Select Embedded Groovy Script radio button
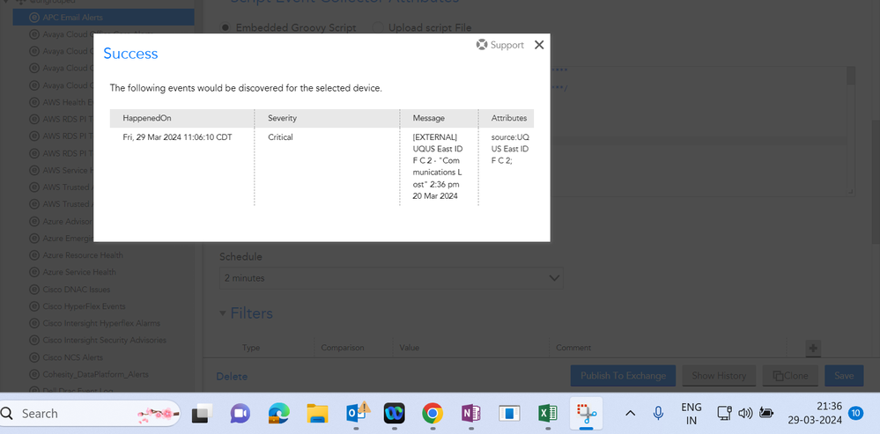 (x=225, y=27)
